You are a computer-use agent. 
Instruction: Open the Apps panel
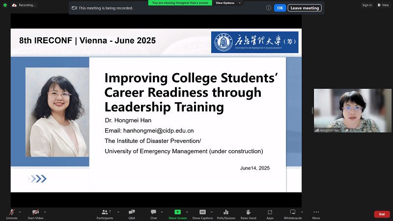point(270,213)
